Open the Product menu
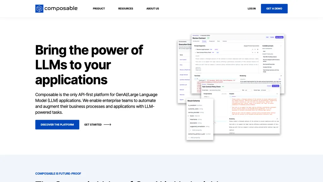Viewport: 323px width, 182px height. 99,9
